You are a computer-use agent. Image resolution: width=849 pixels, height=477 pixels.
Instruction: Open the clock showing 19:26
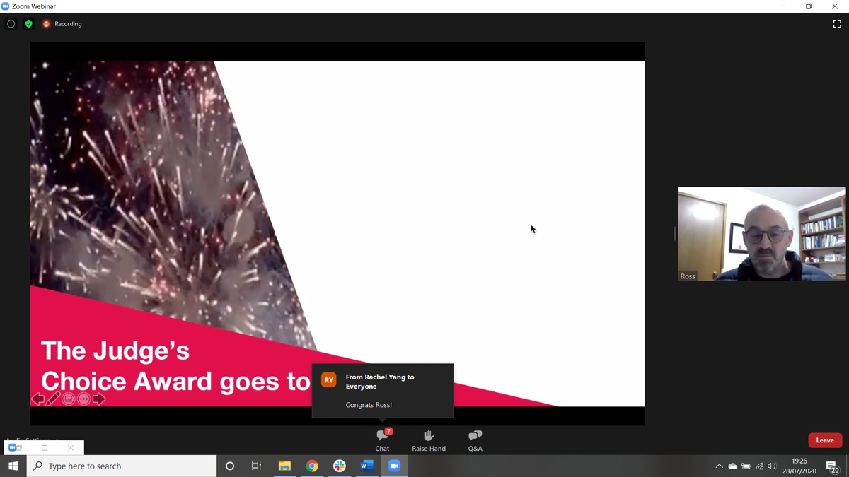coord(799,466)
